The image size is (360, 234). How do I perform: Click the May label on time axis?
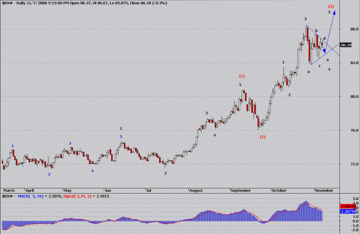(67, 190)
